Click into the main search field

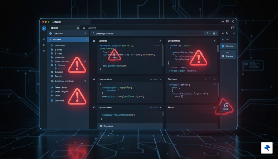(146, 33)
